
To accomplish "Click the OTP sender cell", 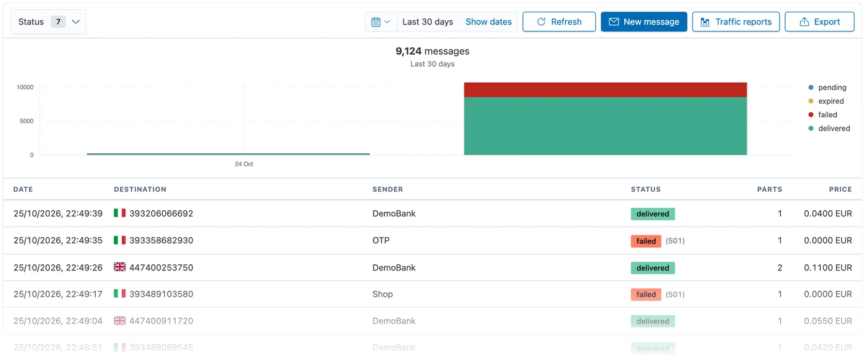I will (381, 240).
